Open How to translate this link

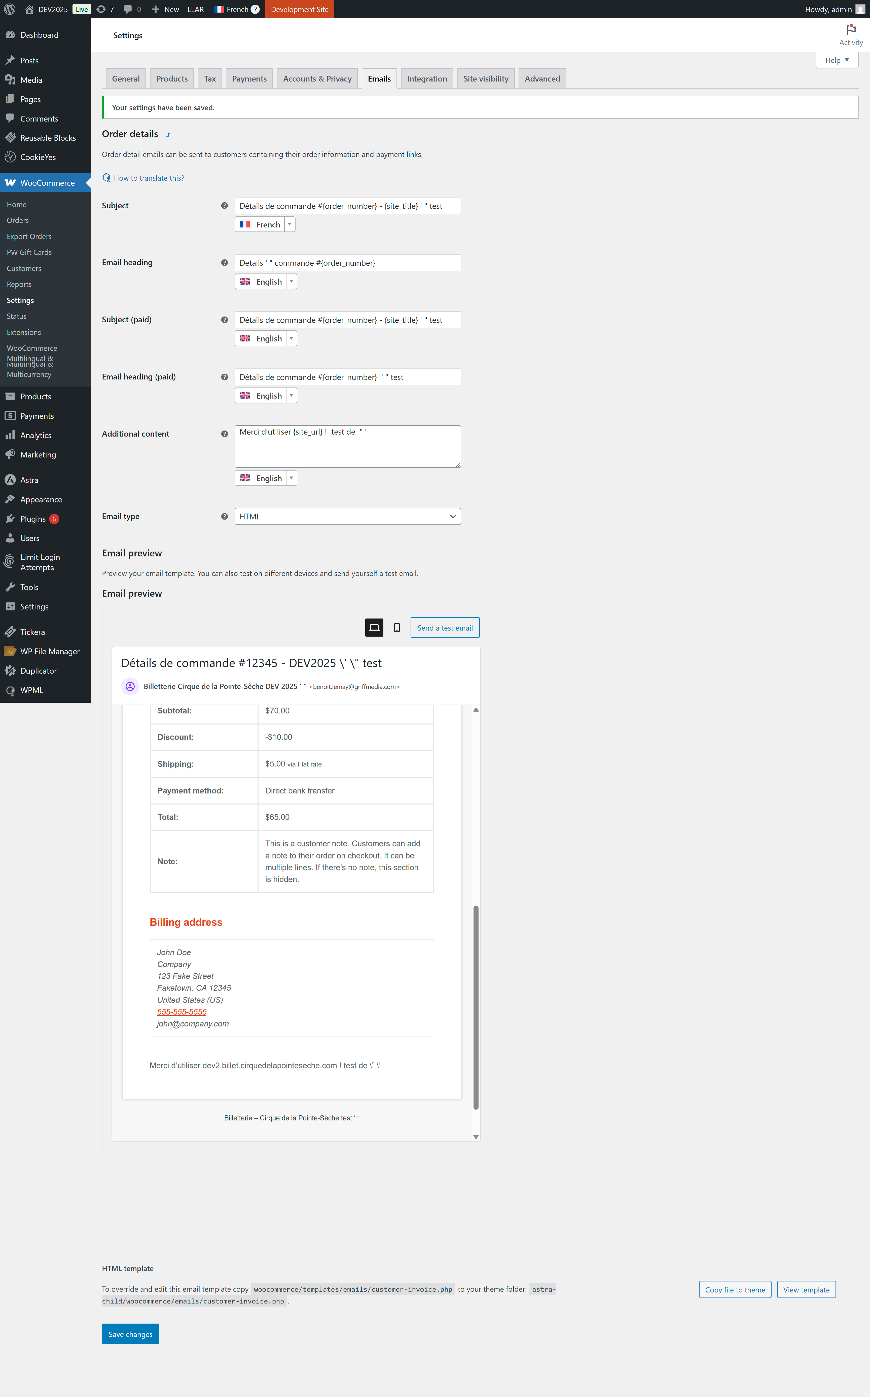pyautogui.click(x=149, y=178)
